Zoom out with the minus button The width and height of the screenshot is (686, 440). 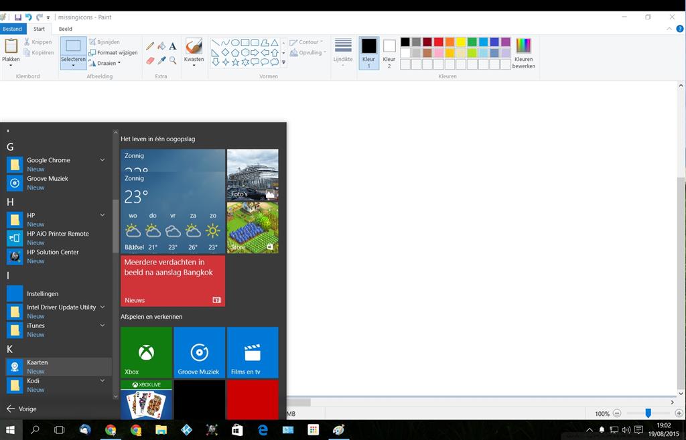click(617, 413)
